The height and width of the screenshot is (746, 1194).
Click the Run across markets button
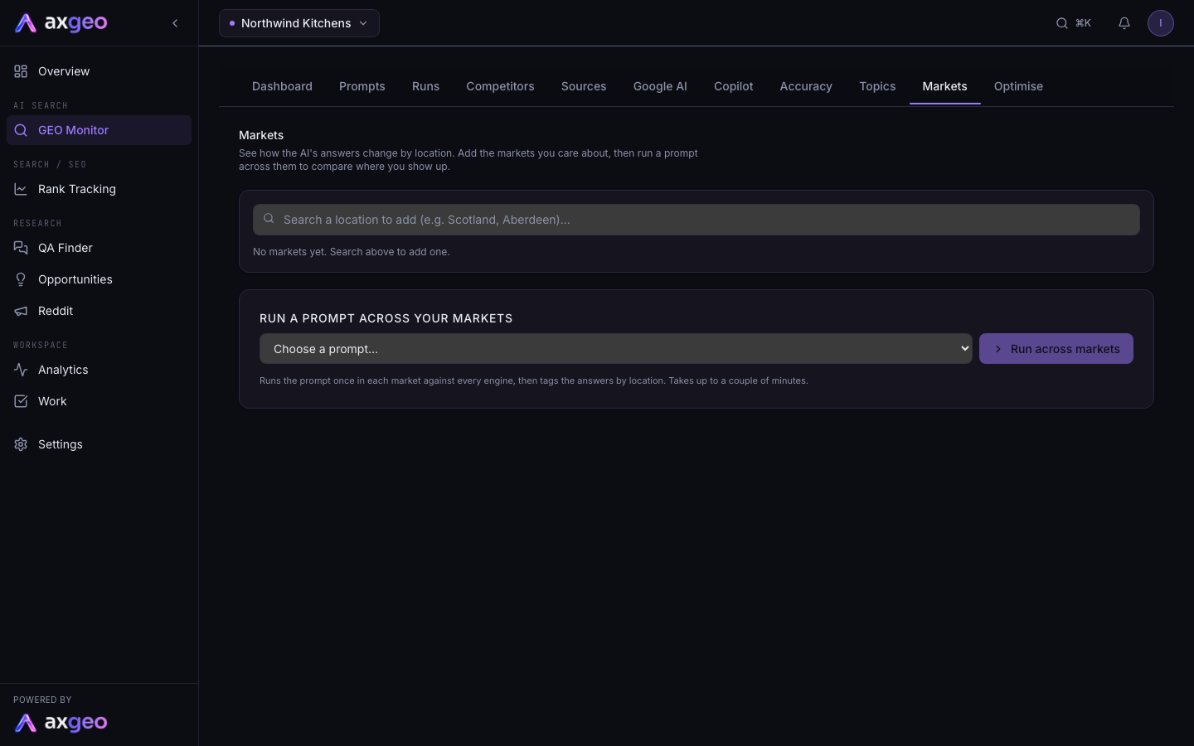click(x=1056, y=349)
